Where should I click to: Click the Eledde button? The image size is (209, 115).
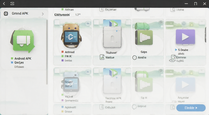point(191,108)
